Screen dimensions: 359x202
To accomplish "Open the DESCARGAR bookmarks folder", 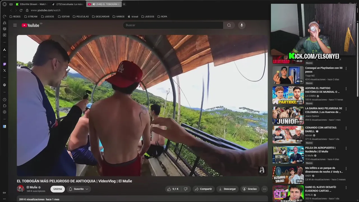I will pos(100,17).
